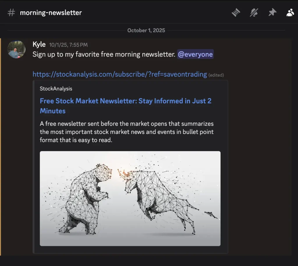298x266 pixels.
Task: Open the Threads panel icon
Action: pyautogui.click(x=236, y=13)
